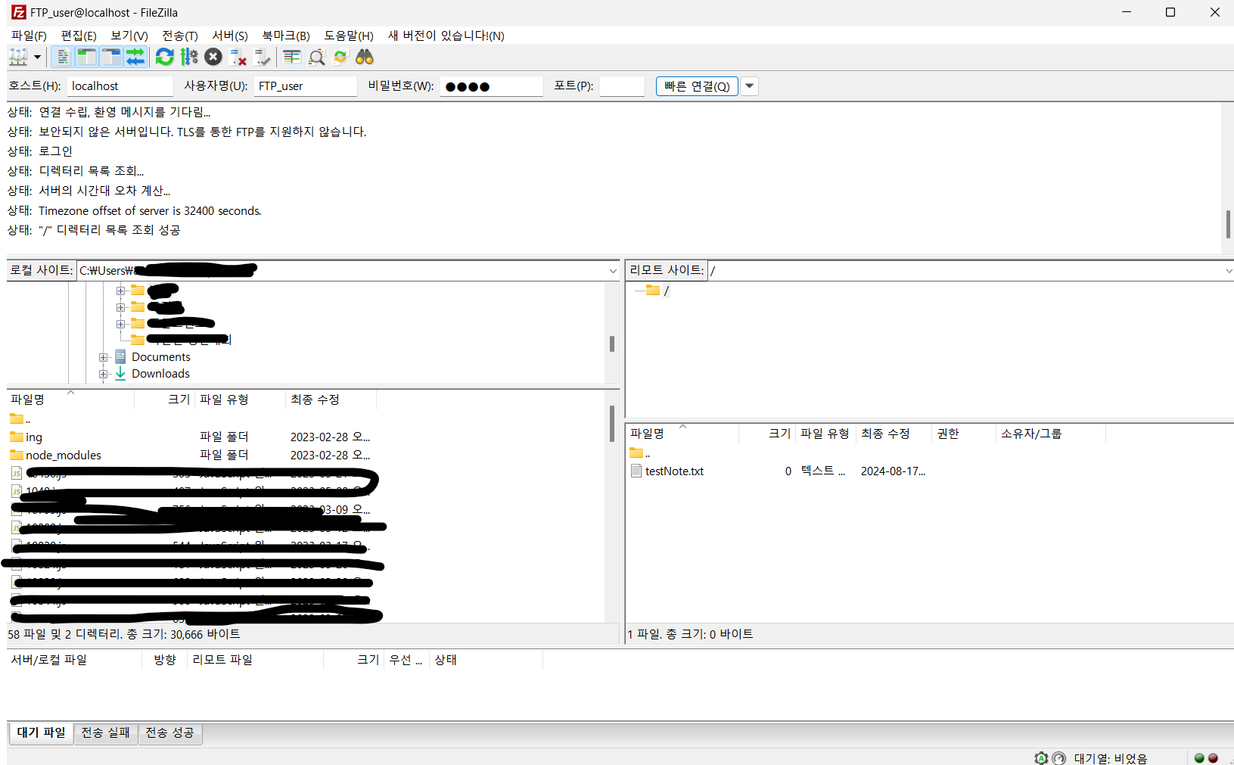1234x765 pixels.
Task: Open the 편집(E) menu
Action: pos(79,36)
